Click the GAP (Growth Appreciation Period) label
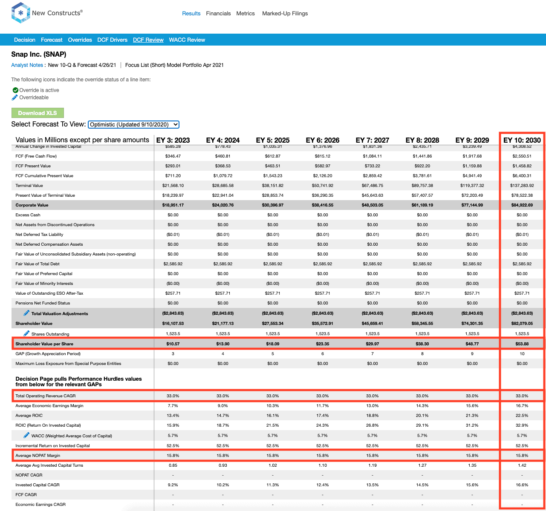Screen dimensions: 546x511 pos(48,353)
